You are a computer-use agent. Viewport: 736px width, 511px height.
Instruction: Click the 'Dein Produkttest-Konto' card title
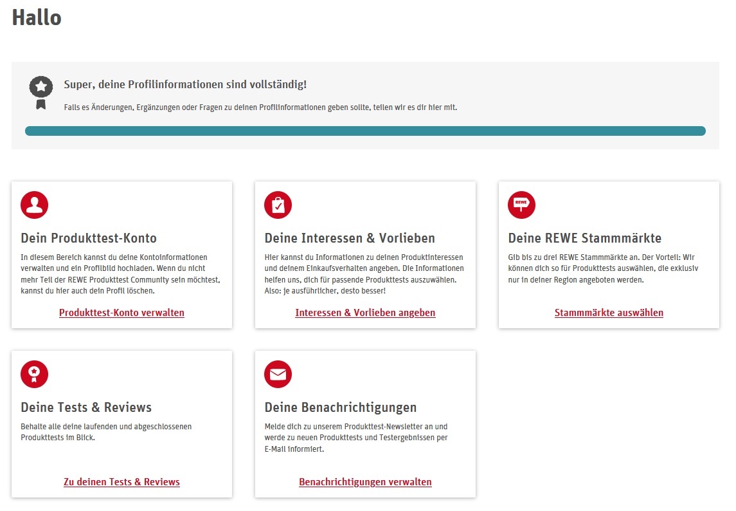[x=89, y=238]
